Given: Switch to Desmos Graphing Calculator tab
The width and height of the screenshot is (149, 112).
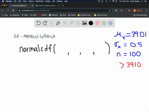Looking at the screenshot, I should point(47,6).
